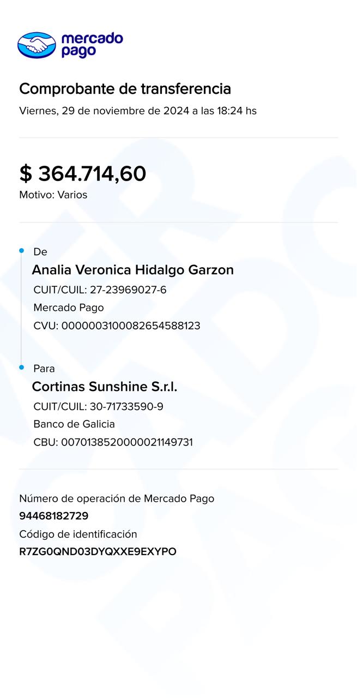The height and width of the screenshot is (698, 357).
Task: Click "Número de operación de Mercado Pago" label
Action: [x=117, y=498]
